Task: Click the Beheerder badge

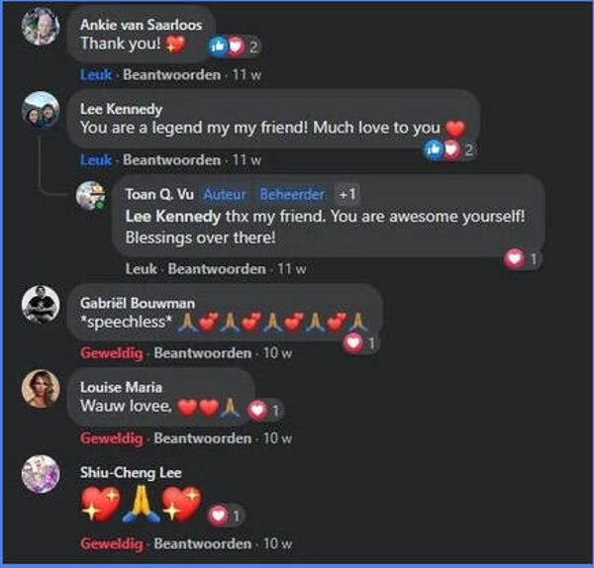Action: [292, 194]
